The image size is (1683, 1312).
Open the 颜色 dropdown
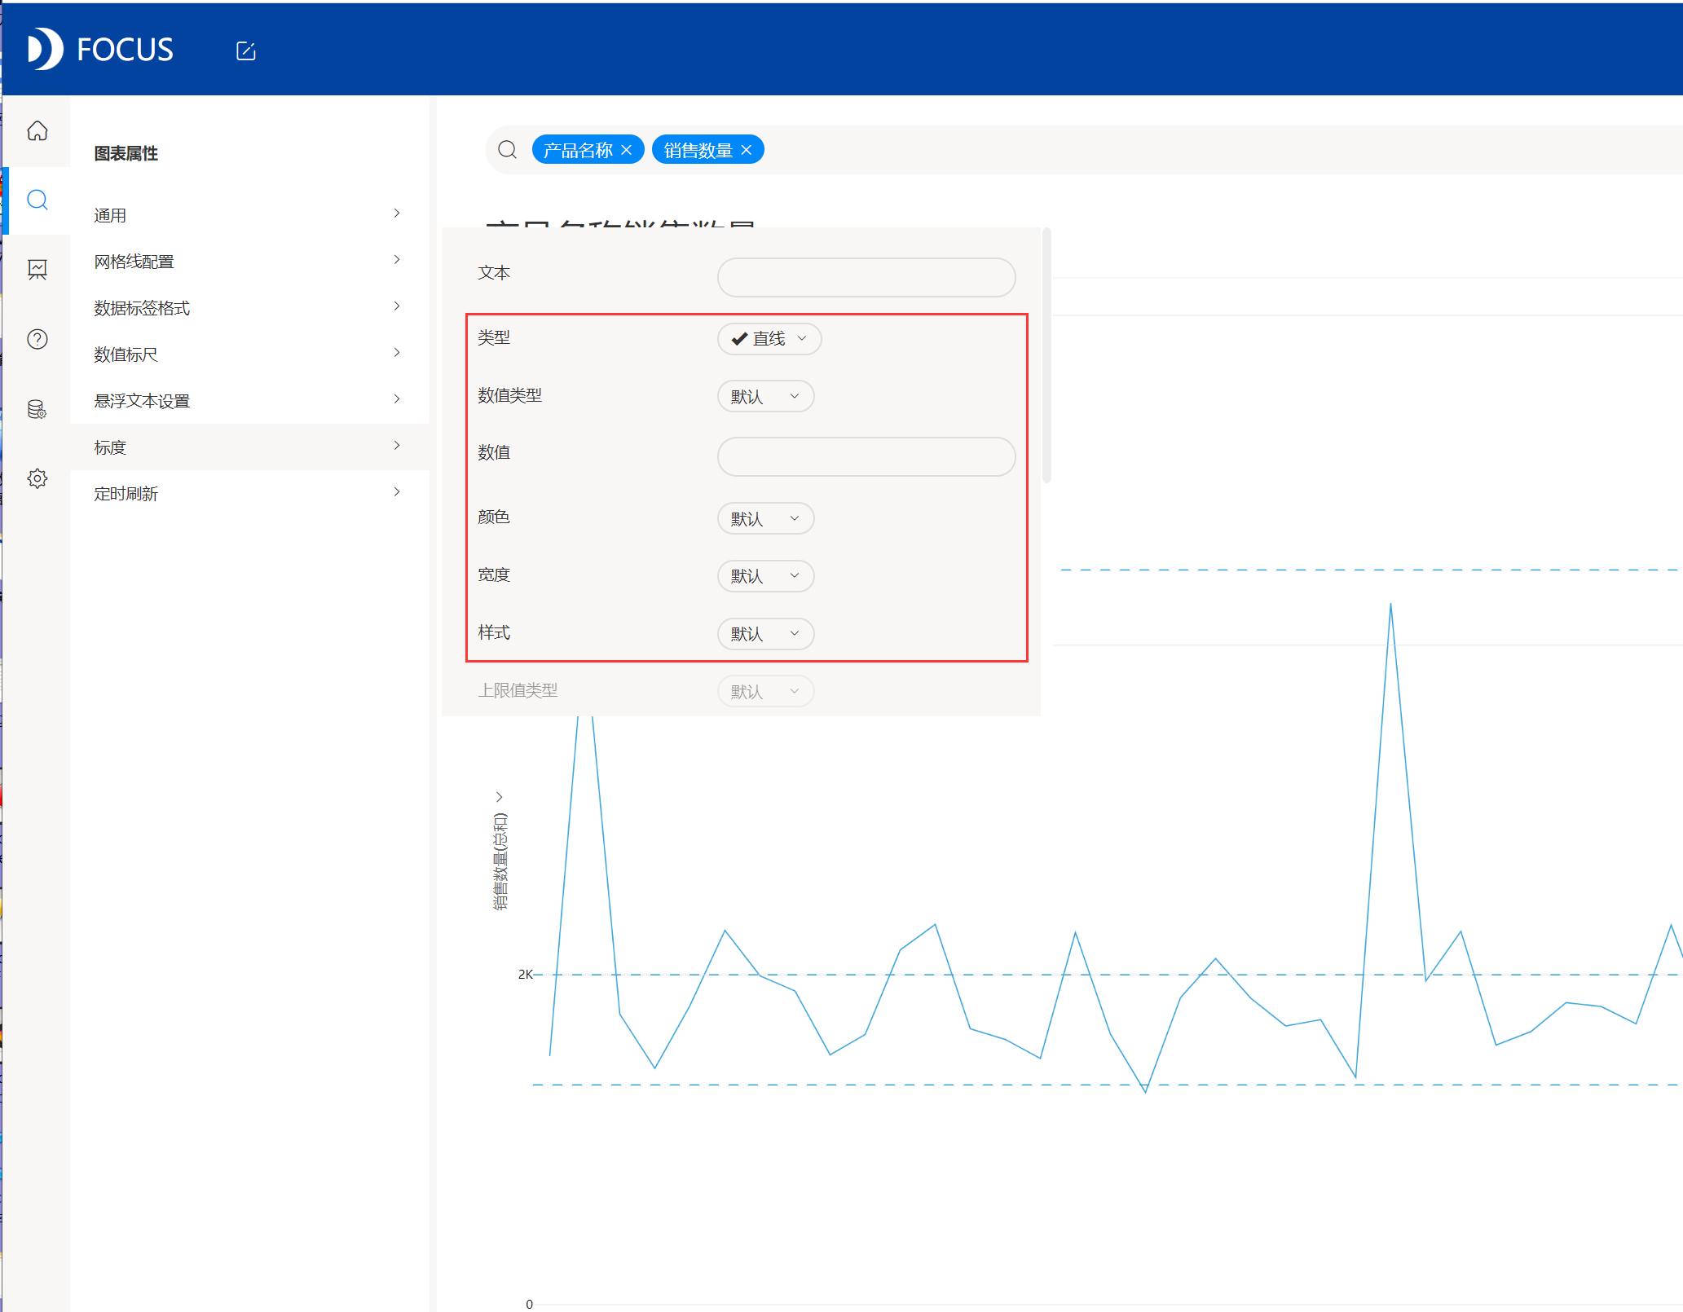pyautogui.click(x=765, y=518)
